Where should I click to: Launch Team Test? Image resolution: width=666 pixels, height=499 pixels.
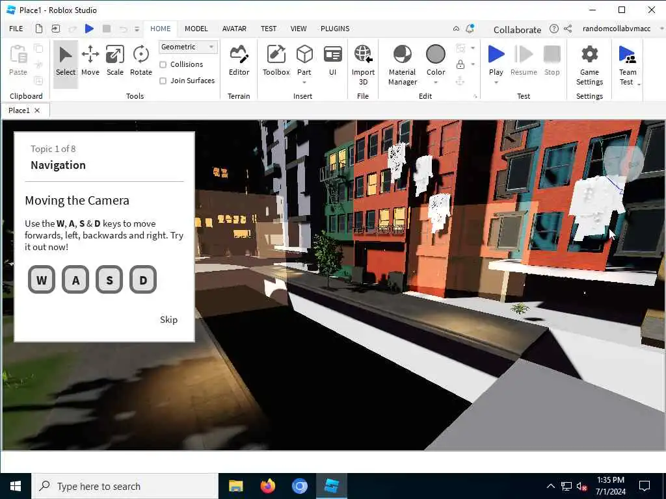[628, 65]
